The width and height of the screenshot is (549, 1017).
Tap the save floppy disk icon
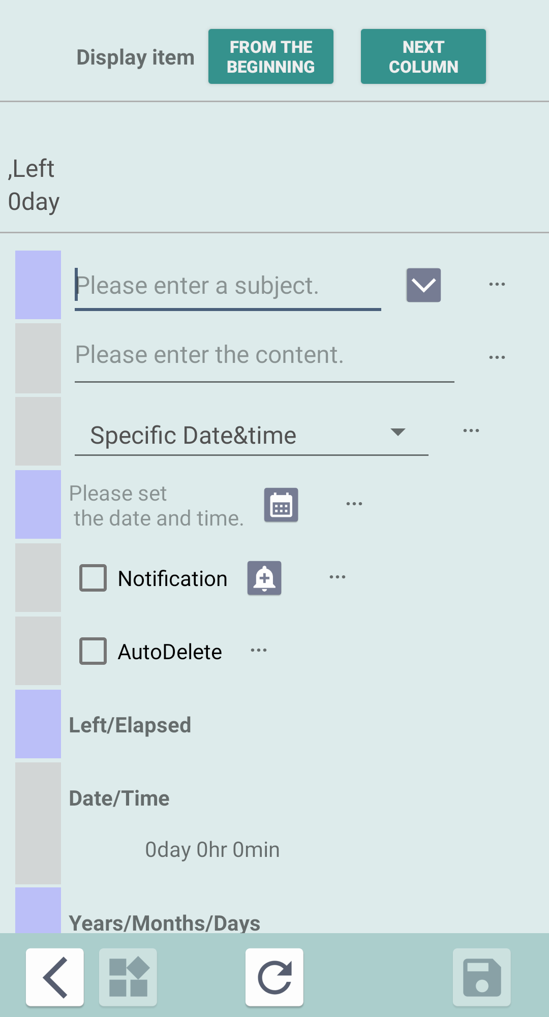coord(482,977)
